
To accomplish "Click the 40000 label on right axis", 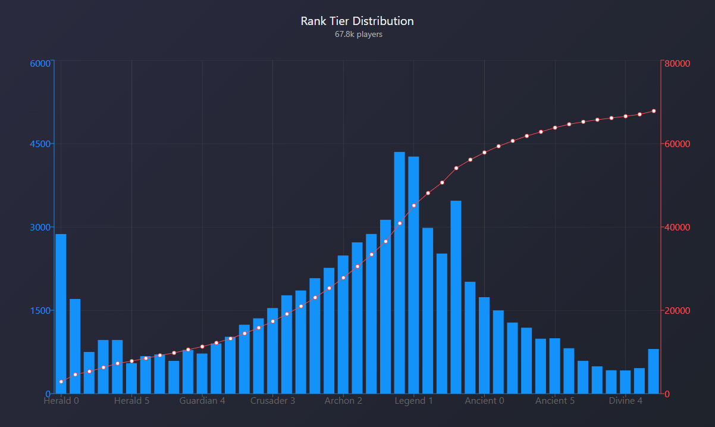I will click(677, 227).
